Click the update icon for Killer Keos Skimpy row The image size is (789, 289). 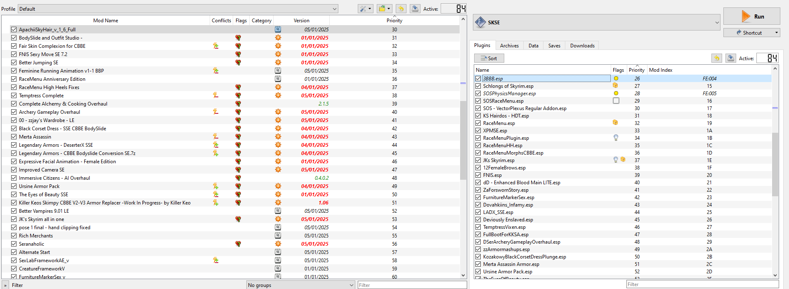pos(278,202)
